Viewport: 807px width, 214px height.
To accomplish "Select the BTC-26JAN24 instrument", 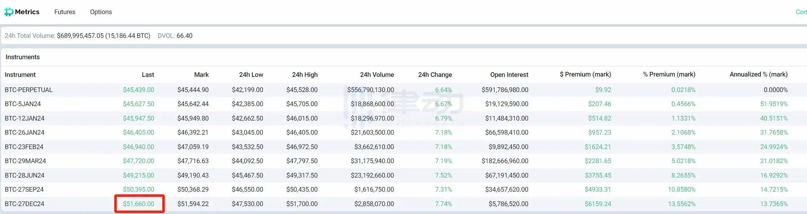I will point(25,132).
